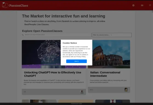Click instructor avatar on Italian class card
Screen dimensions: 153x105
coord(126,90)
